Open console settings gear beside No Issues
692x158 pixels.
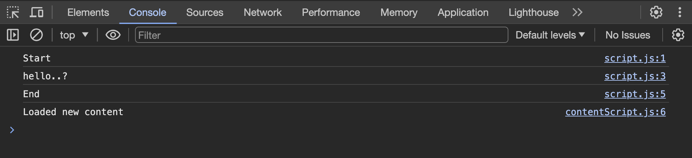coord(678,35)
